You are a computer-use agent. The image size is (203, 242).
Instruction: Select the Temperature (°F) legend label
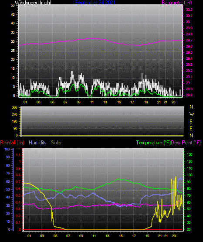(153, 143)
